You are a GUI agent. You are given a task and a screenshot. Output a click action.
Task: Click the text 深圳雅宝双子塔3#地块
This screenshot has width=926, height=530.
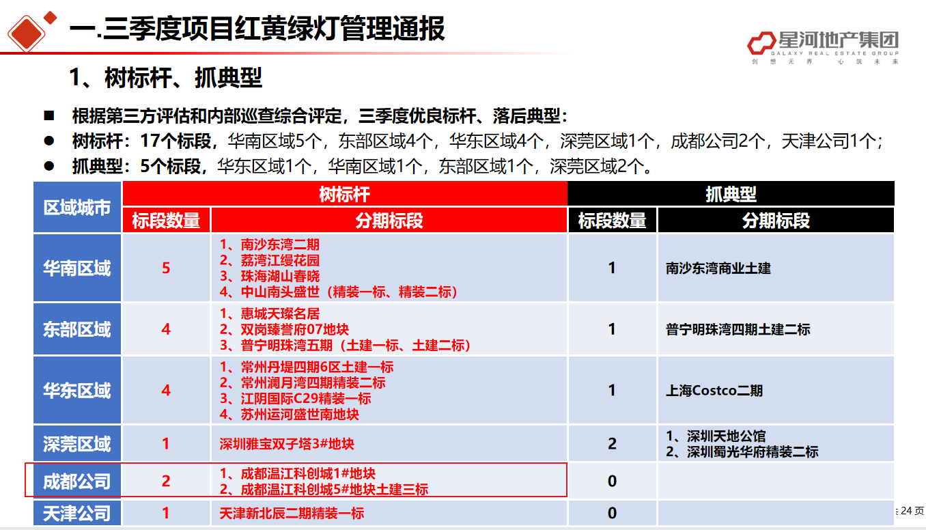[287, 445]
